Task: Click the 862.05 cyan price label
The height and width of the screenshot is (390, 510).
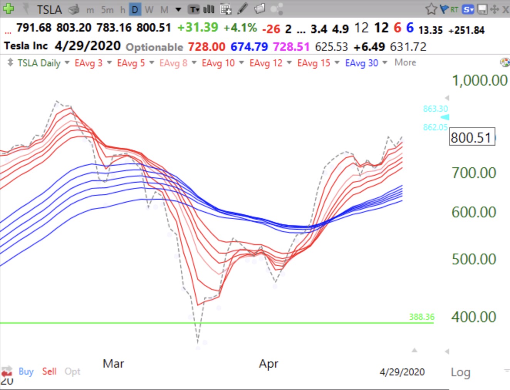Action: pyautogui.click(x=435, y=127)
